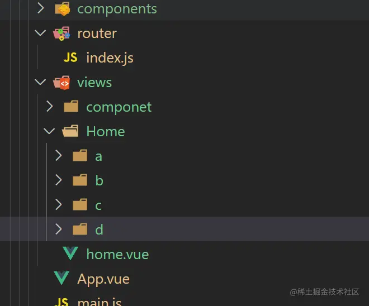Expand the components folder chevron
The width and height of the screenshot is (369, 306).
click(40, 8)
